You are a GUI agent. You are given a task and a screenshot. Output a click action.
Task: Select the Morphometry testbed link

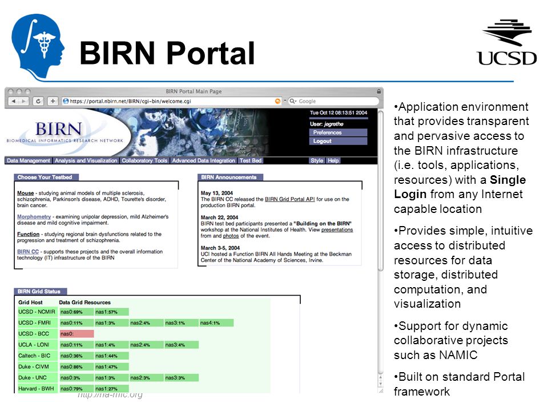click(x=34, y=217)
